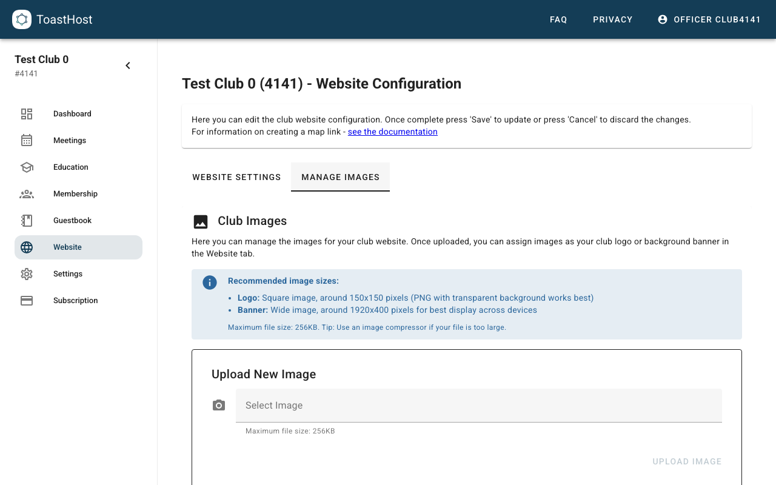Open the Guestbook via book icon
Image resolution: width=776 pixels, height=485 pixels.
(x=27, y=220)
